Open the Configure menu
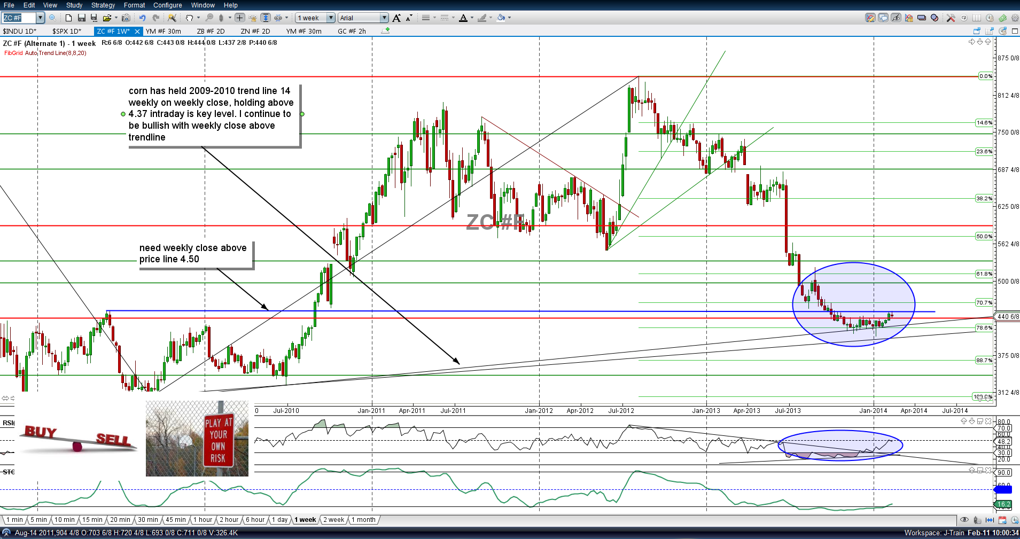Image resolution: width=1020 pixels, height=539 pixels. point(168,5)
